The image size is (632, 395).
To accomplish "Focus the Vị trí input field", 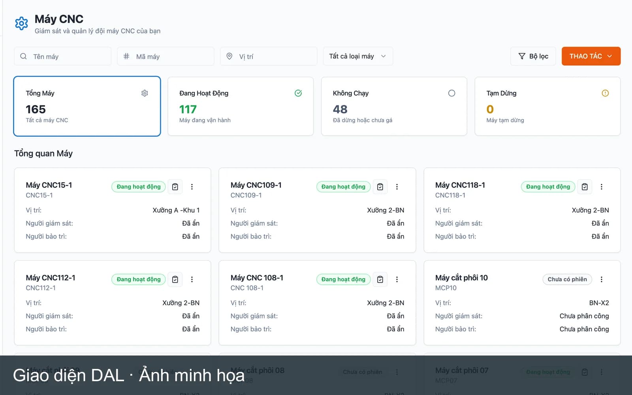I will (x=269, y=56).
